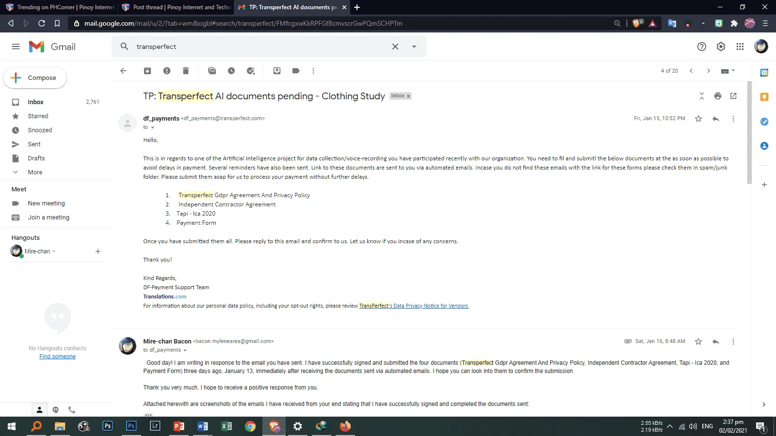
Task: Open the Google account avatar
Action: coord(761,47)
